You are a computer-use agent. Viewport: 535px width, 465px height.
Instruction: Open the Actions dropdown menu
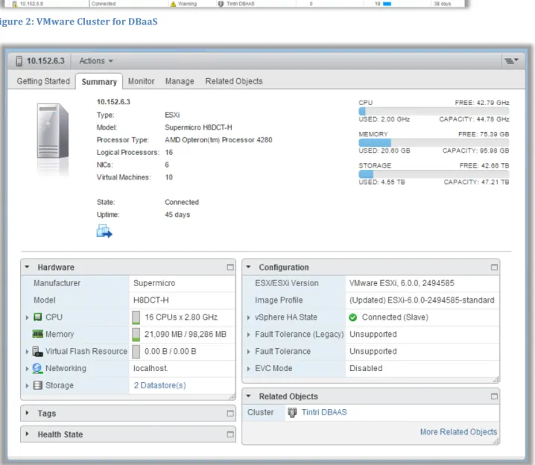tap(96, 61)
